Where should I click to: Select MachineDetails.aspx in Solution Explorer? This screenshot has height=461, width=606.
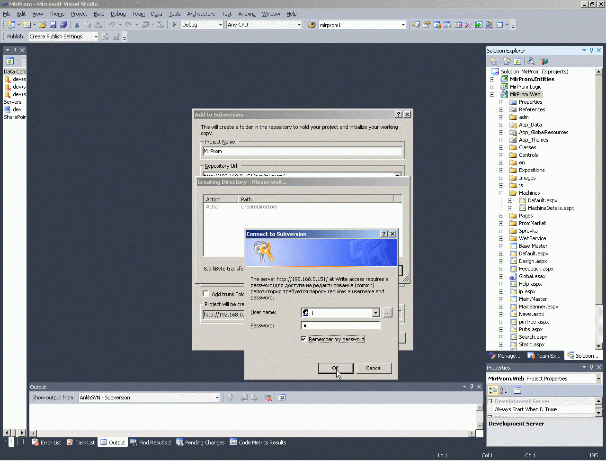coord(551,208)
